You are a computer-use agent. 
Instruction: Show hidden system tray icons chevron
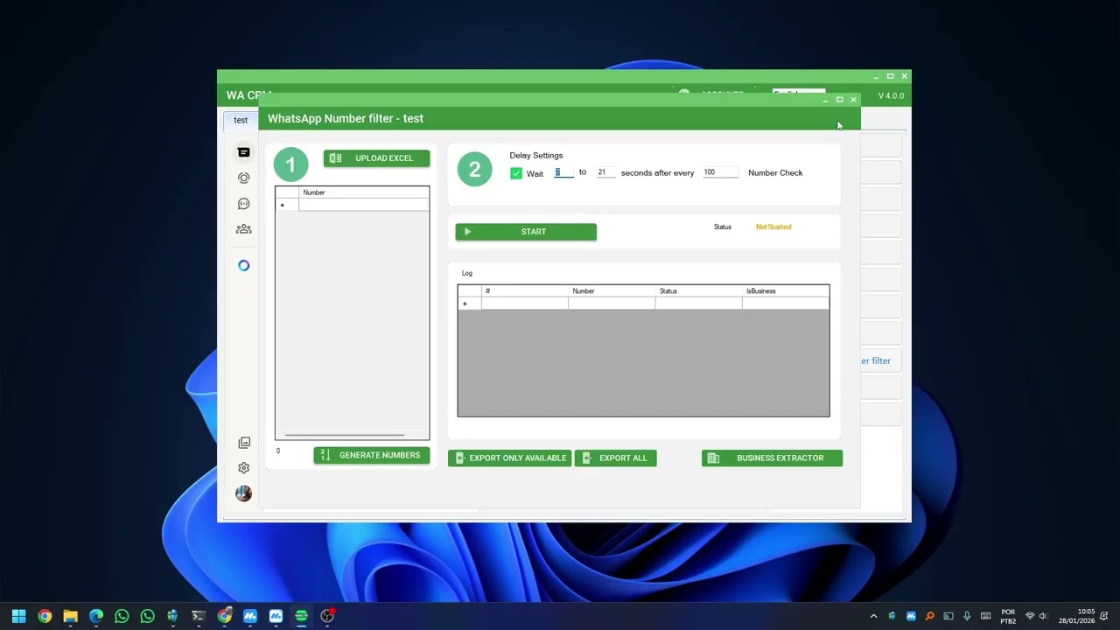coord(873,616)
